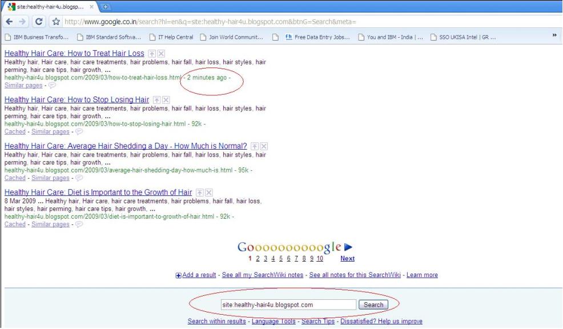Click the plus icon beside Add a result

pos(178,275)
